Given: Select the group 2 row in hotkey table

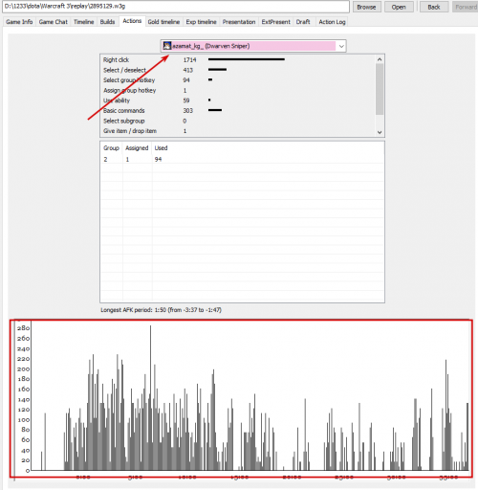Looking at the screenshot, I should point(242,159).
